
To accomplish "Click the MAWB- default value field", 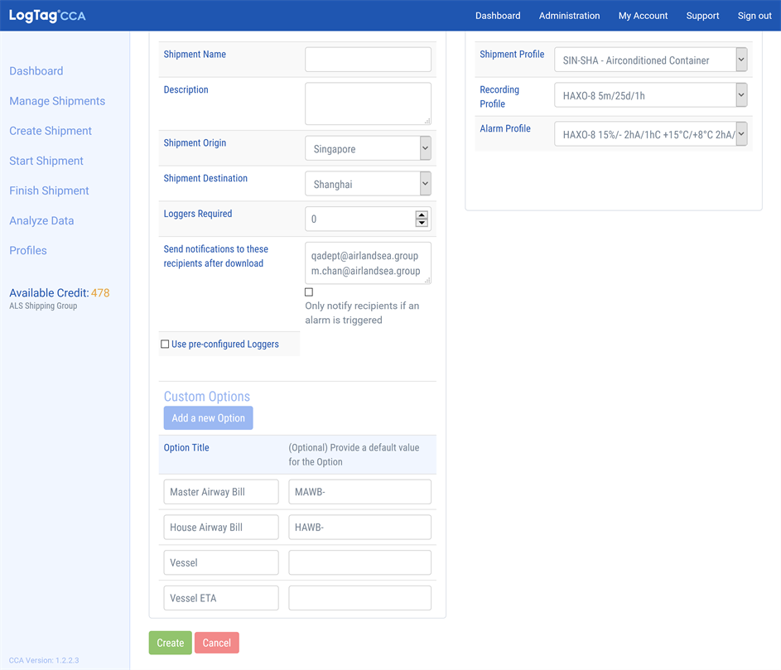I will pyautogui.click(x=359, y=491).
